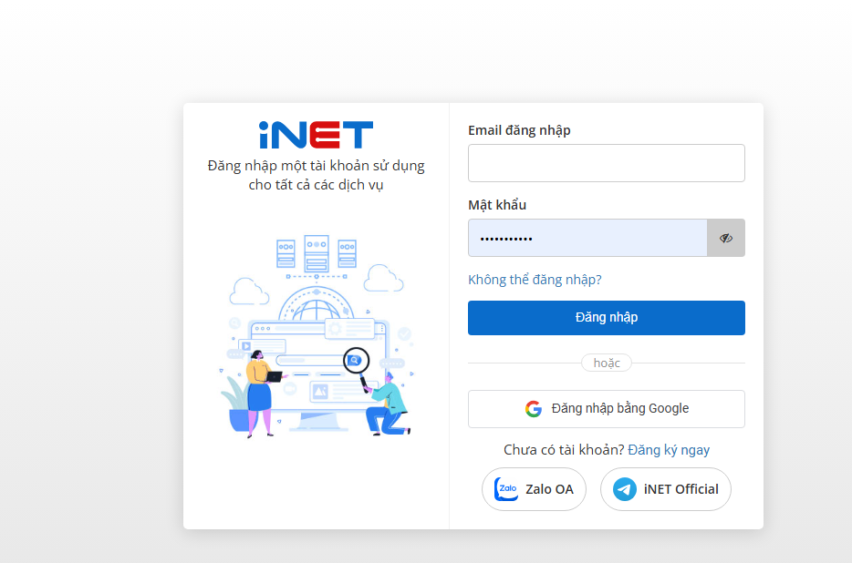852x563 pixels.
Task: Click the Telegram paper plane icon
Action: click(625, 489)
